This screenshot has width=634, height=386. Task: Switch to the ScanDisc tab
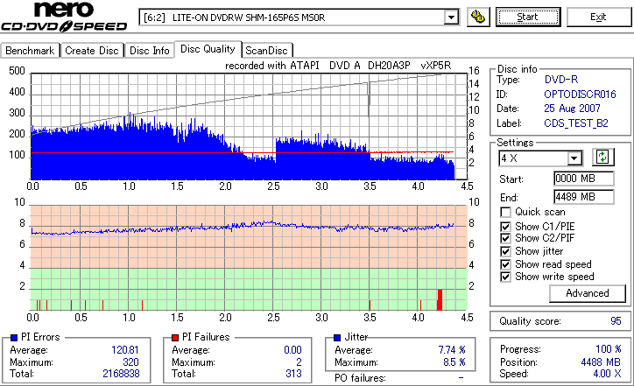266,51
